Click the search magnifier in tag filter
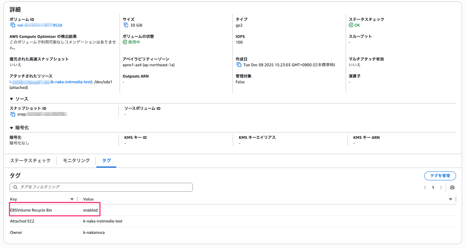This screenshot has height=248, width=466. 15,187
